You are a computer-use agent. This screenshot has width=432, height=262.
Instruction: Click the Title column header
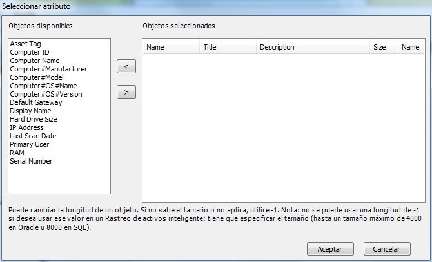click(x=228, y=47)
